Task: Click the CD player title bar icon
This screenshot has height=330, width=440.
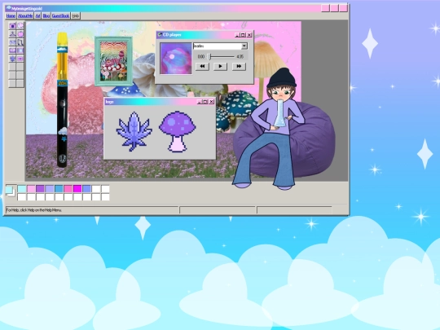Action: [160, 35]
